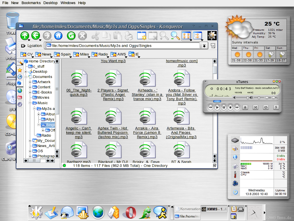The image size is (294, 221).
Task: Go to previous track in xTunes
Action: pyautogui.click(x=210, y=108)
